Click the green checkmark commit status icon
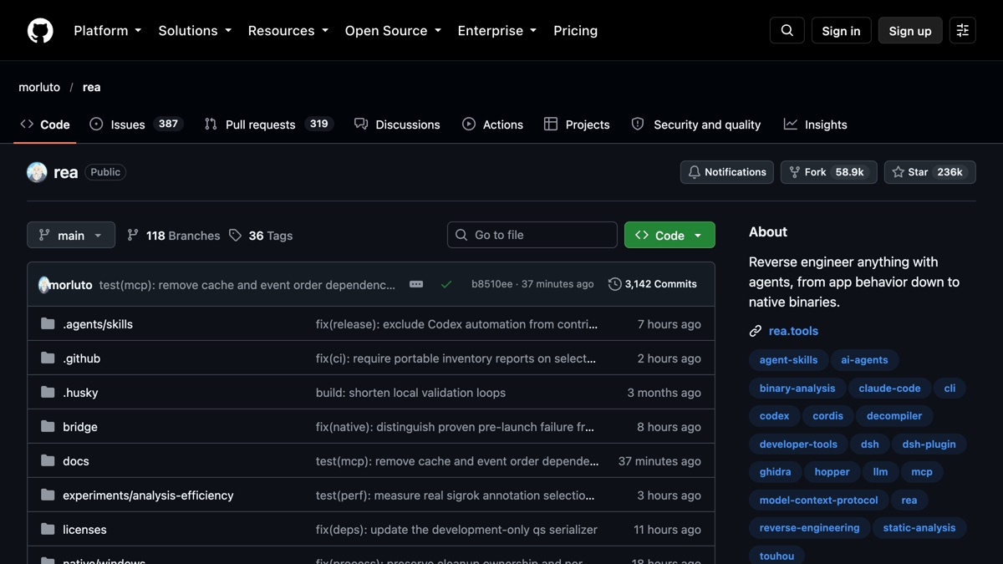 (x=446, y=284)
